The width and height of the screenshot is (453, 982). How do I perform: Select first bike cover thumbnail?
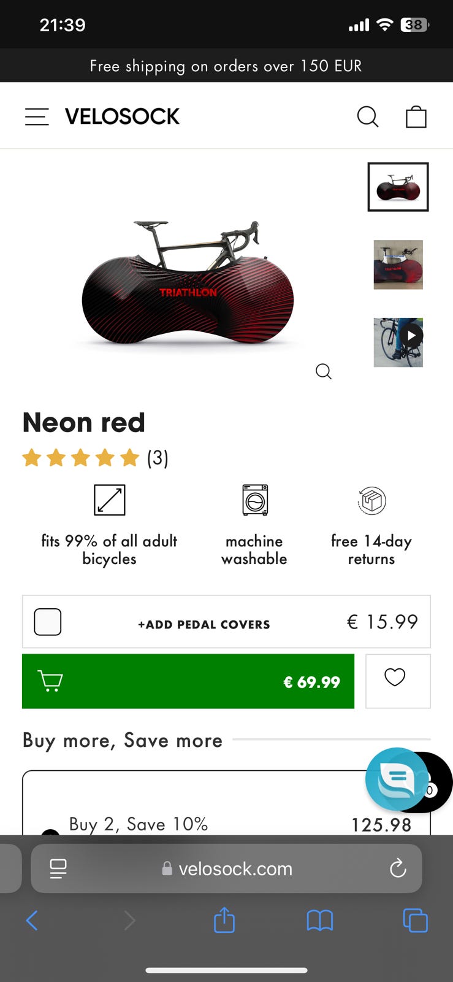(398, 187)
